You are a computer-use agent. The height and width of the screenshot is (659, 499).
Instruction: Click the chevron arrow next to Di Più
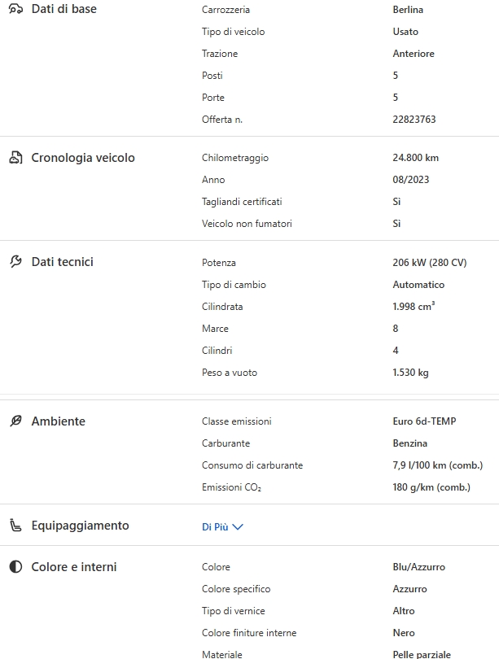[238, 527]
